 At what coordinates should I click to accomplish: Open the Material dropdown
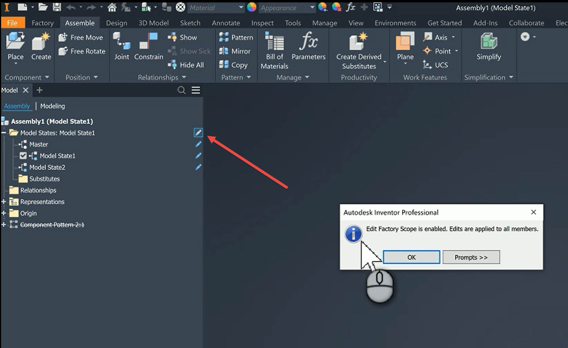pyautogui.click(x=241, y=8)
